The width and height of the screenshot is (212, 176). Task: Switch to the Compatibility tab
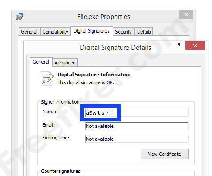pos(55,32)
